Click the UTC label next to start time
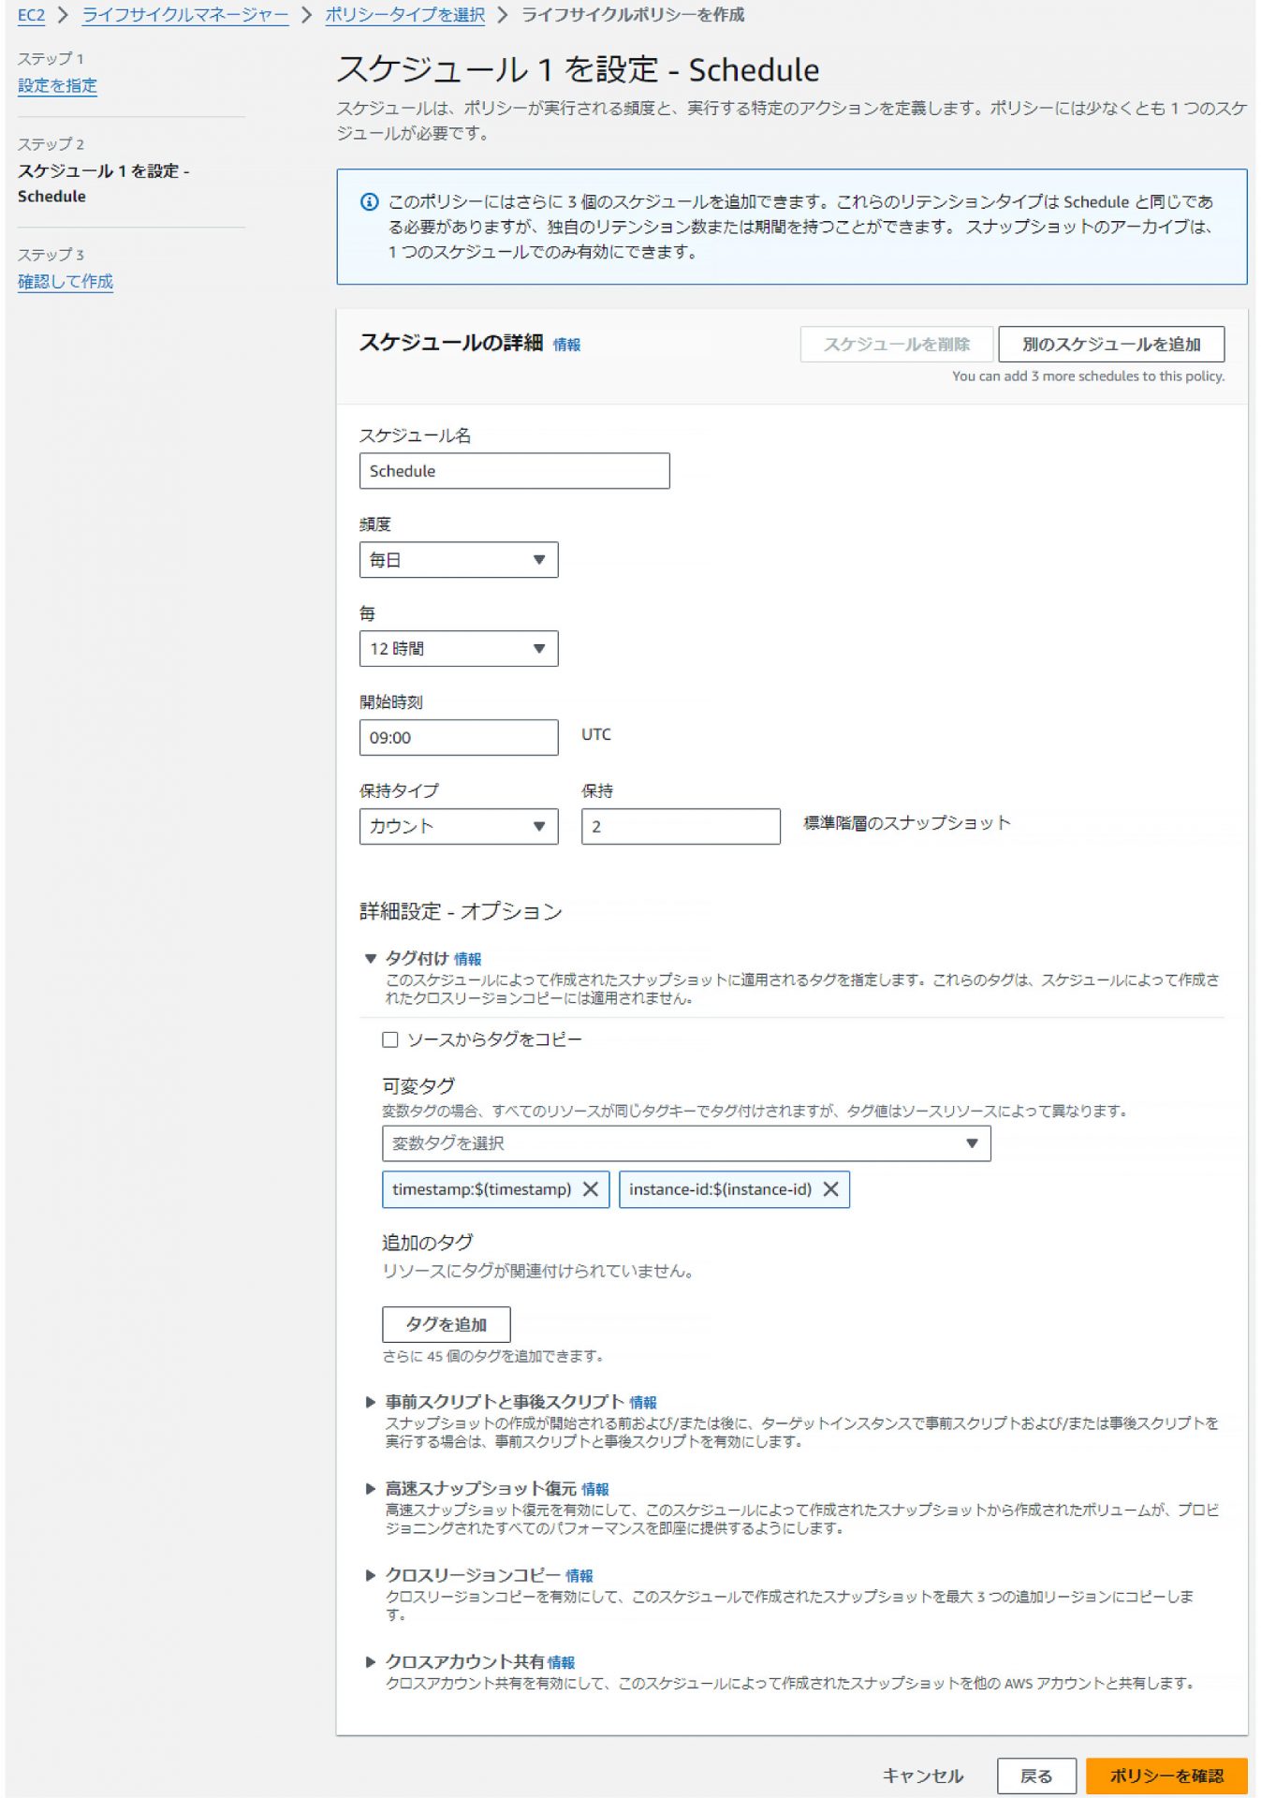 596,734
